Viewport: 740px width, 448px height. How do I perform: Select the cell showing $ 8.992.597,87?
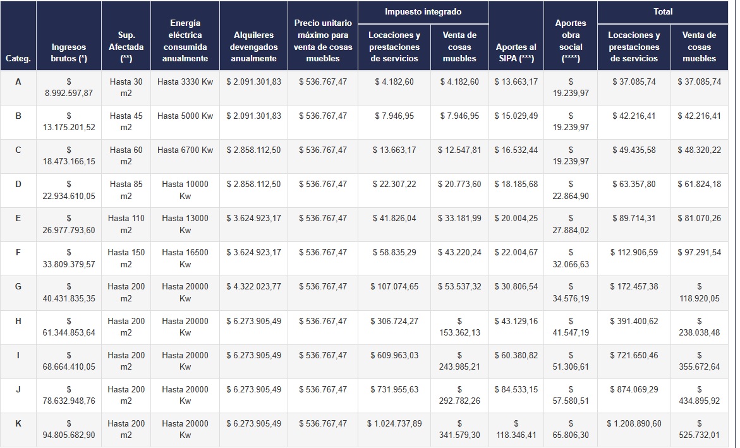69,88
